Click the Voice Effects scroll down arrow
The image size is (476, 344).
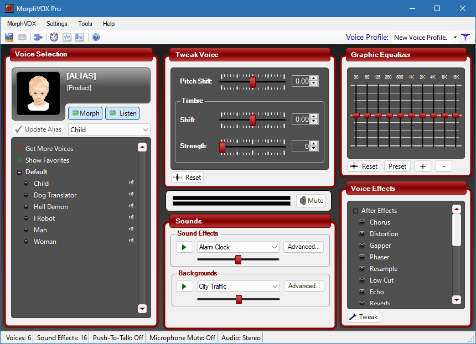coord(457,300)
